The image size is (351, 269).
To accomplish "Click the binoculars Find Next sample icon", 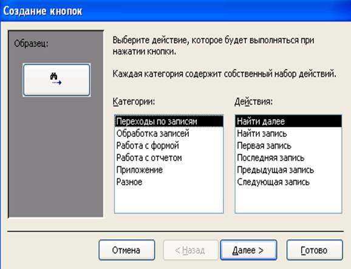I will tap(56, 79).
